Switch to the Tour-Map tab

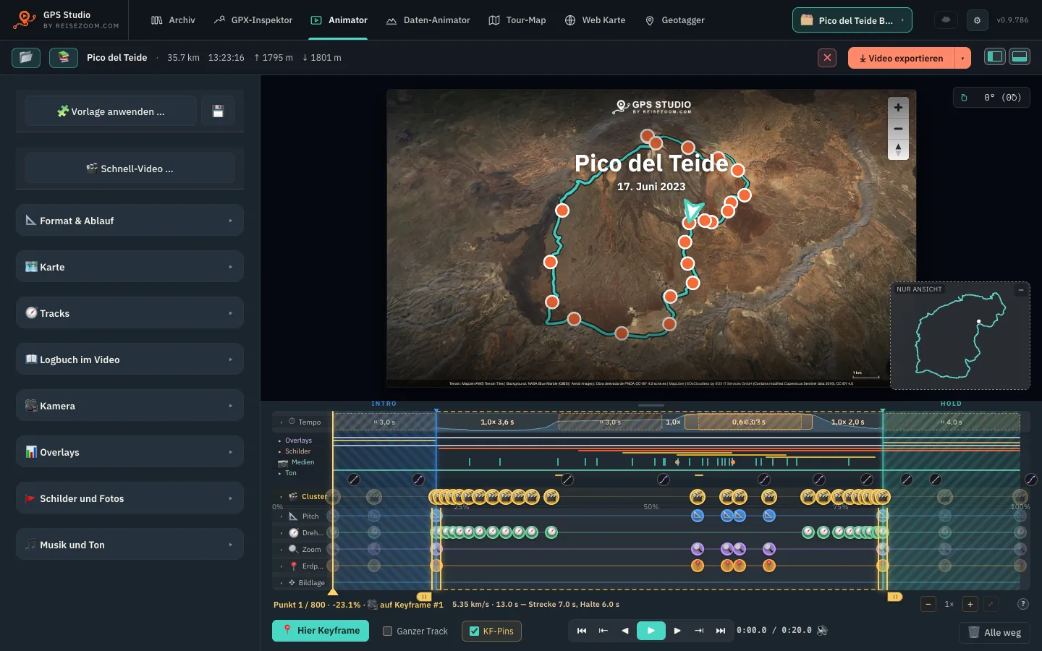(517, 20)
